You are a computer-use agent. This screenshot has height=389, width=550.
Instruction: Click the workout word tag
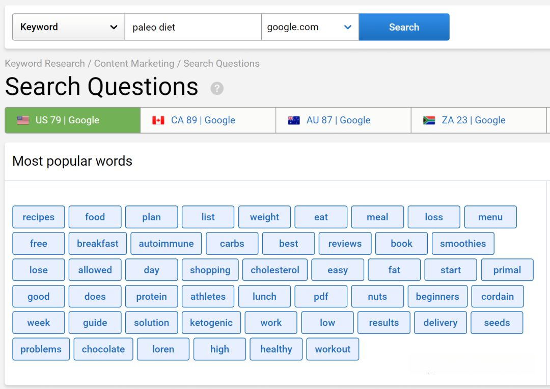pos(333,349)
